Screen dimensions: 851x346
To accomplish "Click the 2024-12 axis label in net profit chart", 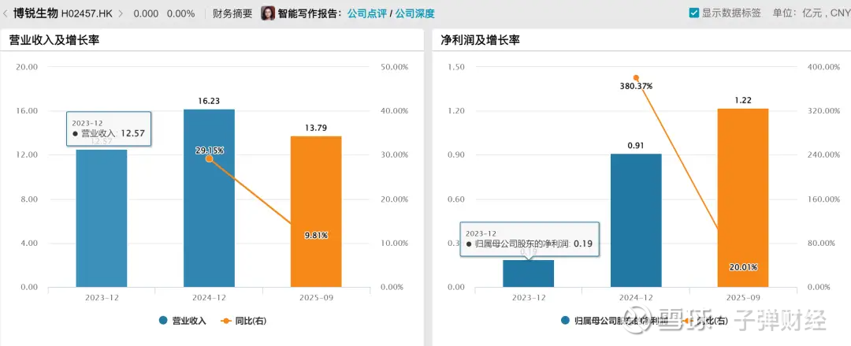I will coord(636,298).
